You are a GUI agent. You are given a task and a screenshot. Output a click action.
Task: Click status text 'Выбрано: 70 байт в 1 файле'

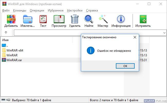click(32, 100)
